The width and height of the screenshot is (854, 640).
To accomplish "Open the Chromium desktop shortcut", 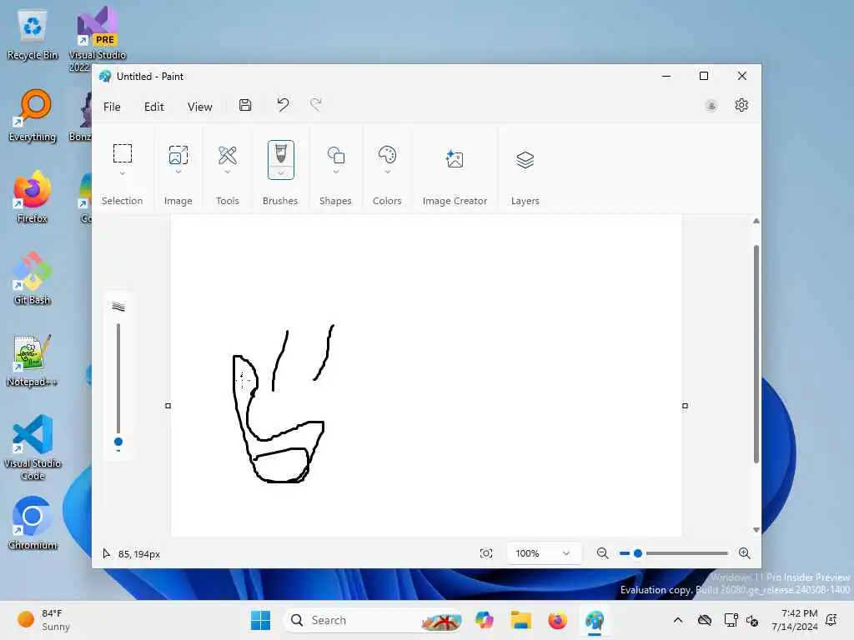I will coord(33,523).
